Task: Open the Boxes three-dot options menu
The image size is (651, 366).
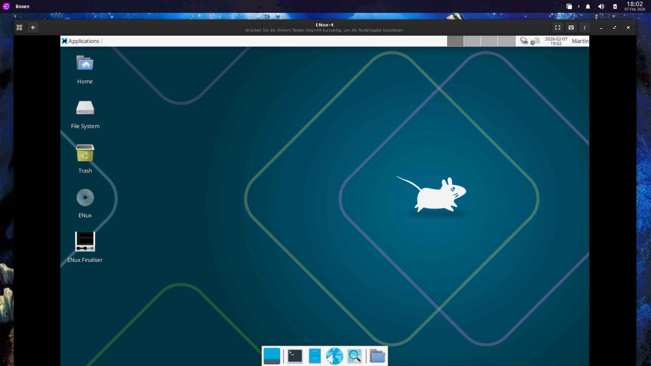Action: (x=585, y=27)
